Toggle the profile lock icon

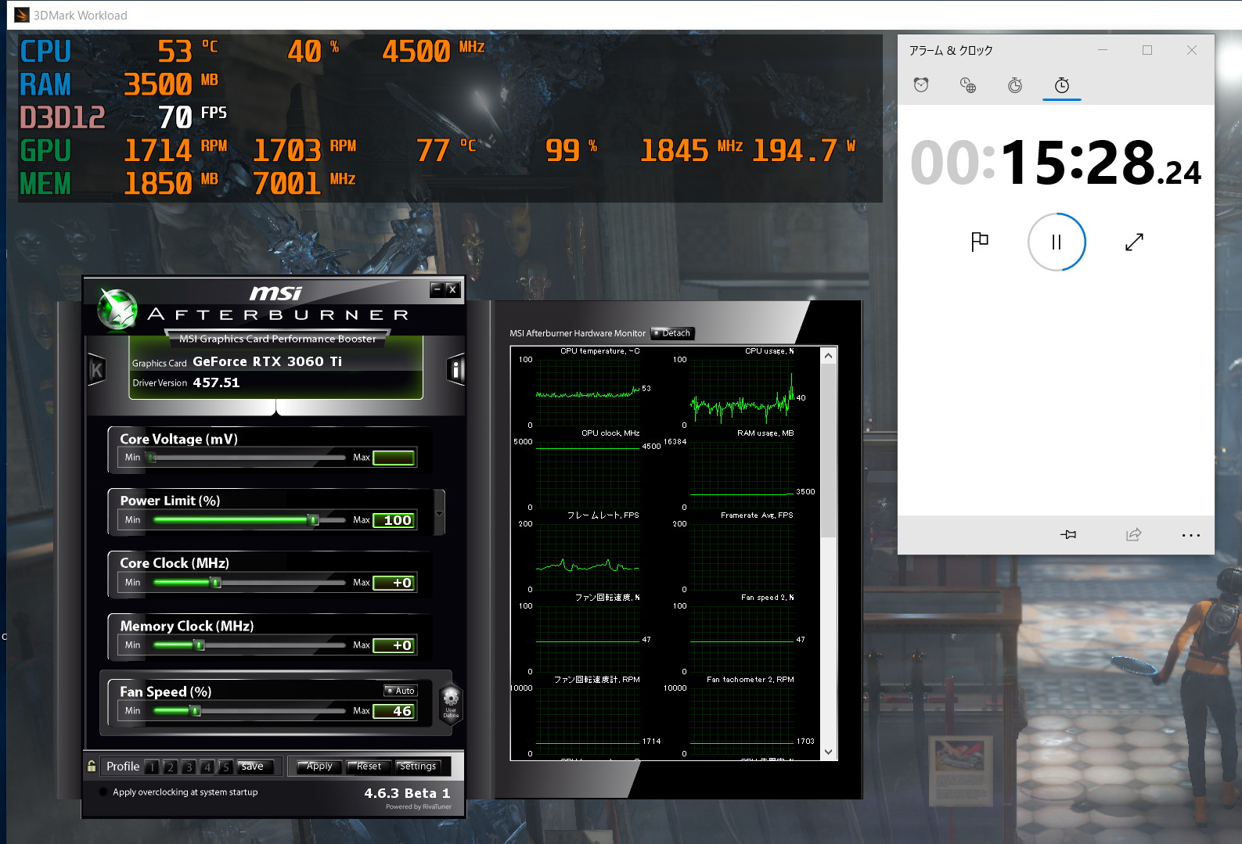92,766
